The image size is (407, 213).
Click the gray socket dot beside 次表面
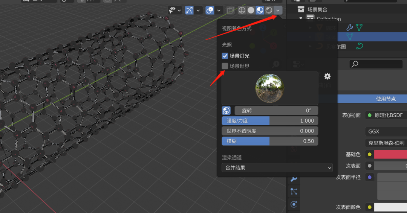click(370, 166)
